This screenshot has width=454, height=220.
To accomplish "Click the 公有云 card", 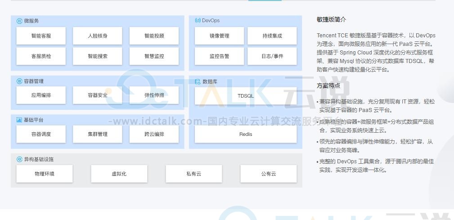I will click(269, 174).
